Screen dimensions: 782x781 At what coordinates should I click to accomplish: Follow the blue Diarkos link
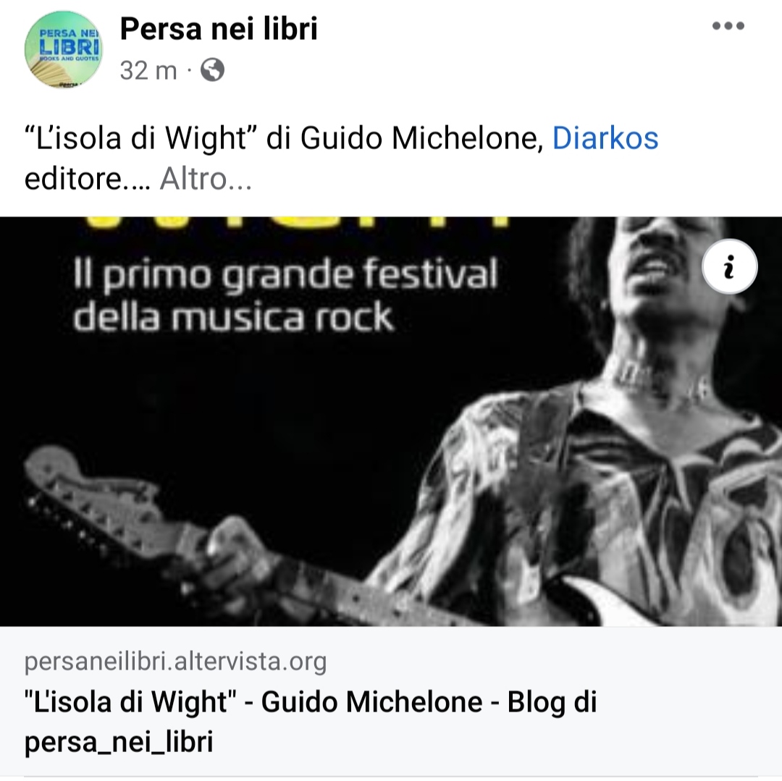(605, 138)
